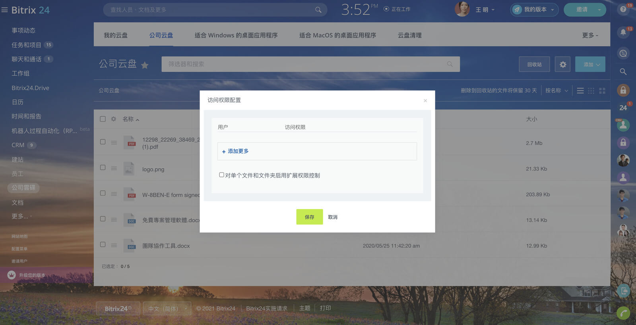Click the 保存 button in the dialog

[x=310, y=217]
